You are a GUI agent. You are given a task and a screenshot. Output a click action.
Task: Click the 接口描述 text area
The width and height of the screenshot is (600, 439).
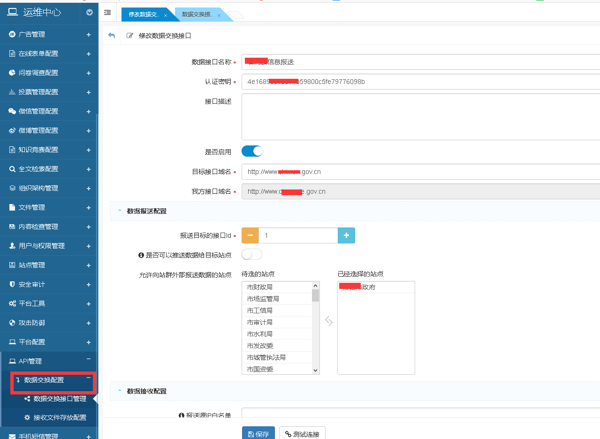(x=420, y=117)
